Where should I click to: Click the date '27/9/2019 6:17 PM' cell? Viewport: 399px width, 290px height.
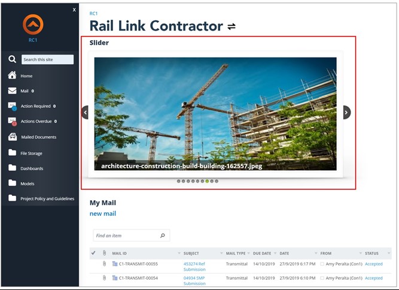pyautogui.click(x=297, y=264)
